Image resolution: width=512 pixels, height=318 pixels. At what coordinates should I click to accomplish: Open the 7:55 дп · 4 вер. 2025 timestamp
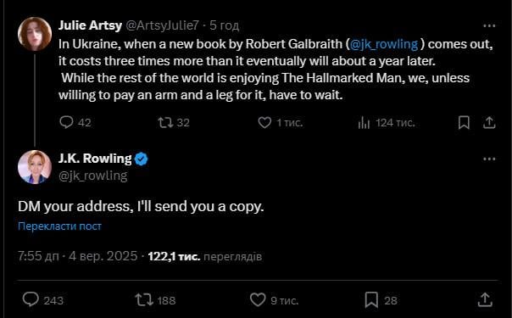click(x=78, y=256)
